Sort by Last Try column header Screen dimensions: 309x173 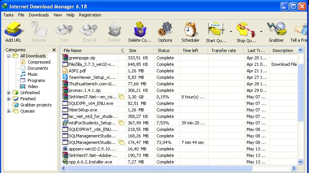[x=257, y=51]
